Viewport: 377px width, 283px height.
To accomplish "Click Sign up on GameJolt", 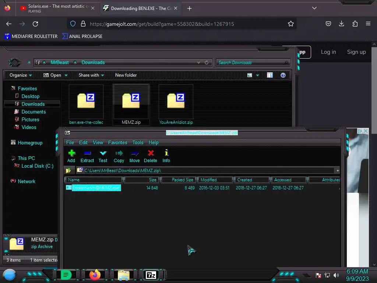I will [356, 52].
